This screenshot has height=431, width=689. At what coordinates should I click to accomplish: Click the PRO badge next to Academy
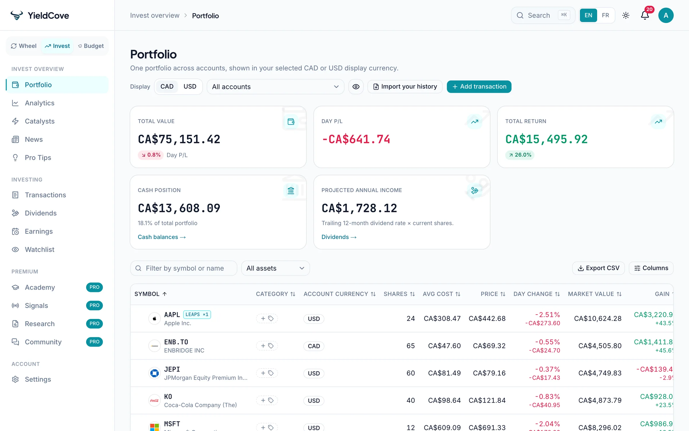click(94, 287)
